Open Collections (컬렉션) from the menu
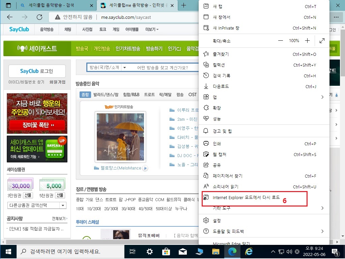Viewport: 345px width, 259px height. click(x=264, y=65)
